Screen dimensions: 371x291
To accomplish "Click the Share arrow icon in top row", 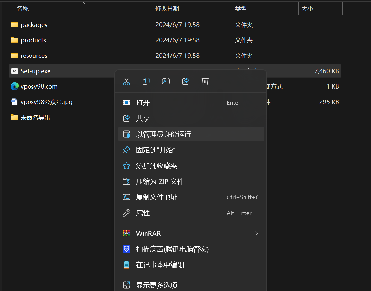I will [185, 81].
